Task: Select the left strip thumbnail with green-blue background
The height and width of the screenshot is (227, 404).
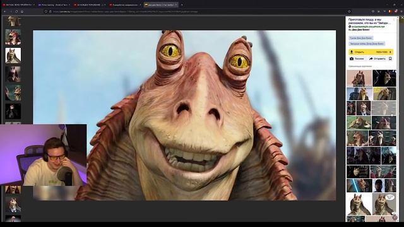Action: tap(13, 93)
